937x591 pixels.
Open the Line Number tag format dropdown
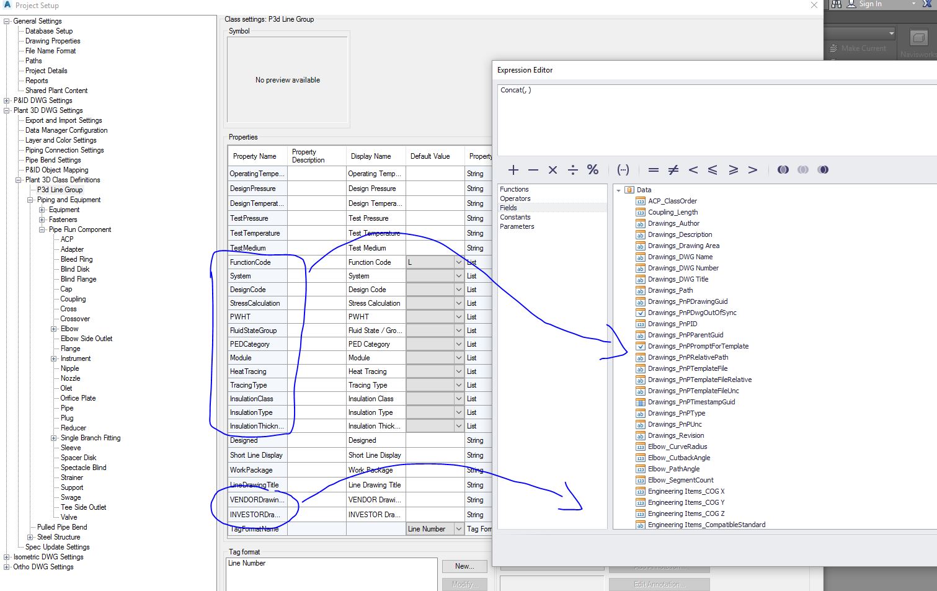(x=459, y=529)
